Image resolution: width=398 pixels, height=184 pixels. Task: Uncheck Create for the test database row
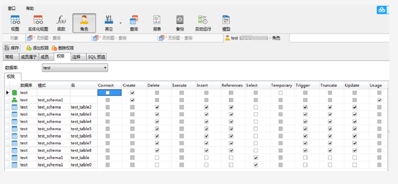tap(132, 93)
